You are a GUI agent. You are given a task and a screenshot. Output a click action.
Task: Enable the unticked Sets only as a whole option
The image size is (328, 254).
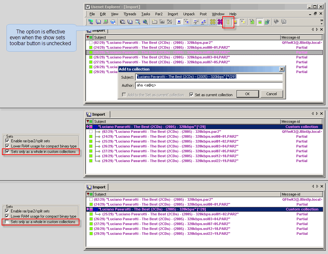tap(7, 222)
